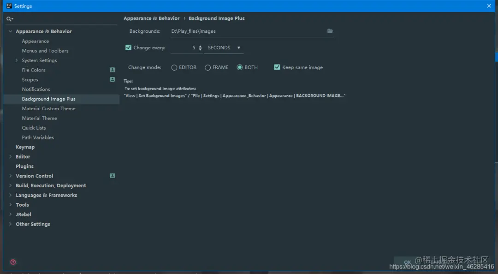Toggle the Change every checkbox
The image size is (498, 274).
(128, 48)
